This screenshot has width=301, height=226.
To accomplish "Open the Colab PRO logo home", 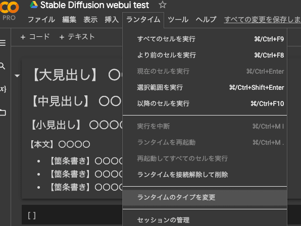I will click(x=9, y=11).
